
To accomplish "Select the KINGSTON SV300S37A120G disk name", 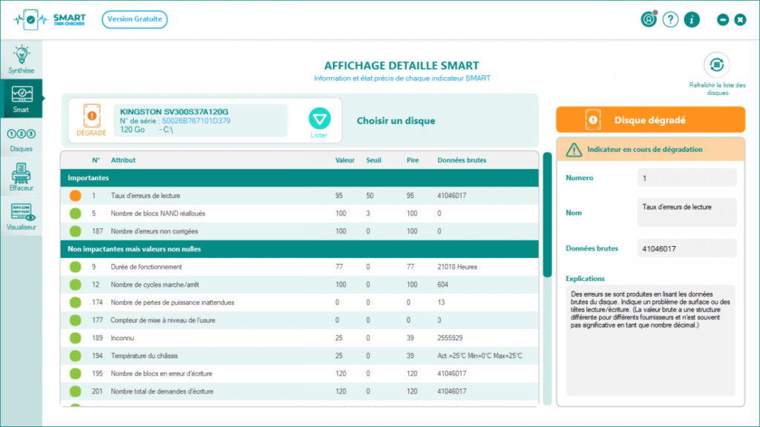I will point(174,111).
